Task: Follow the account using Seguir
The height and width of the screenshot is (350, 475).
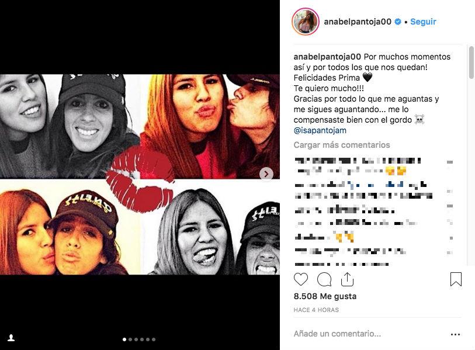Action: [x=423, y=22]
